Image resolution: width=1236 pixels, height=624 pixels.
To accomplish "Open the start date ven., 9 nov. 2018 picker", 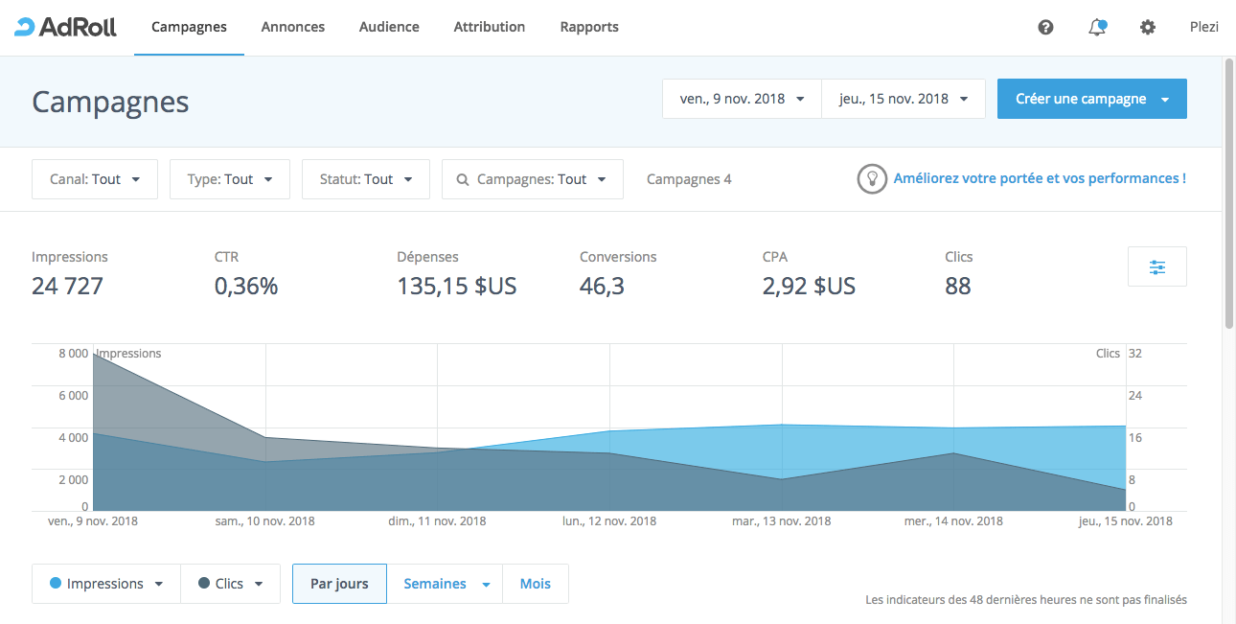I will (x=742, y=99).
